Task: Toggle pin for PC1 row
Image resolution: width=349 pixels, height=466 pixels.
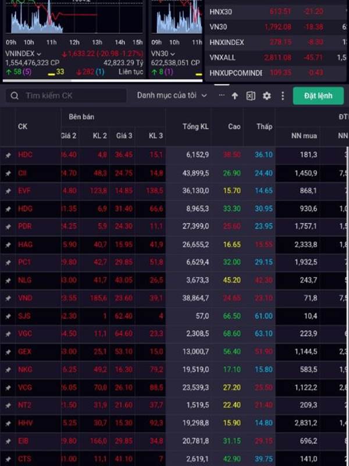Action: [8, 263]
